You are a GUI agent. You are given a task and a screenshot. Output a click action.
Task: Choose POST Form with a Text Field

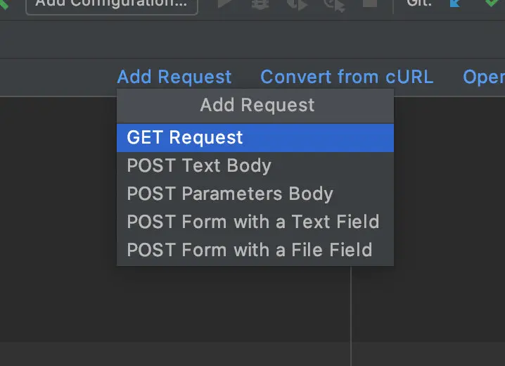[x=255, y=222]
